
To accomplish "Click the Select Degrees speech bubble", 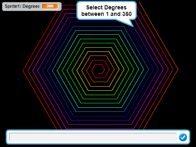I will point(107,11).
